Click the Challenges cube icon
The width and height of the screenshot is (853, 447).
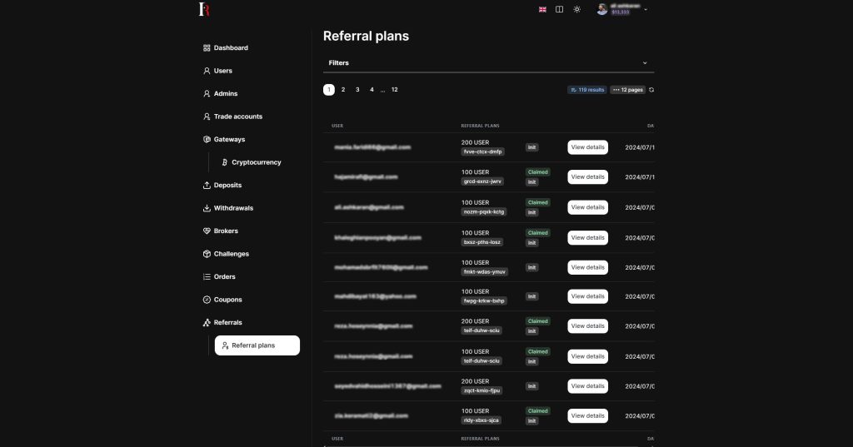pos(207,254)
